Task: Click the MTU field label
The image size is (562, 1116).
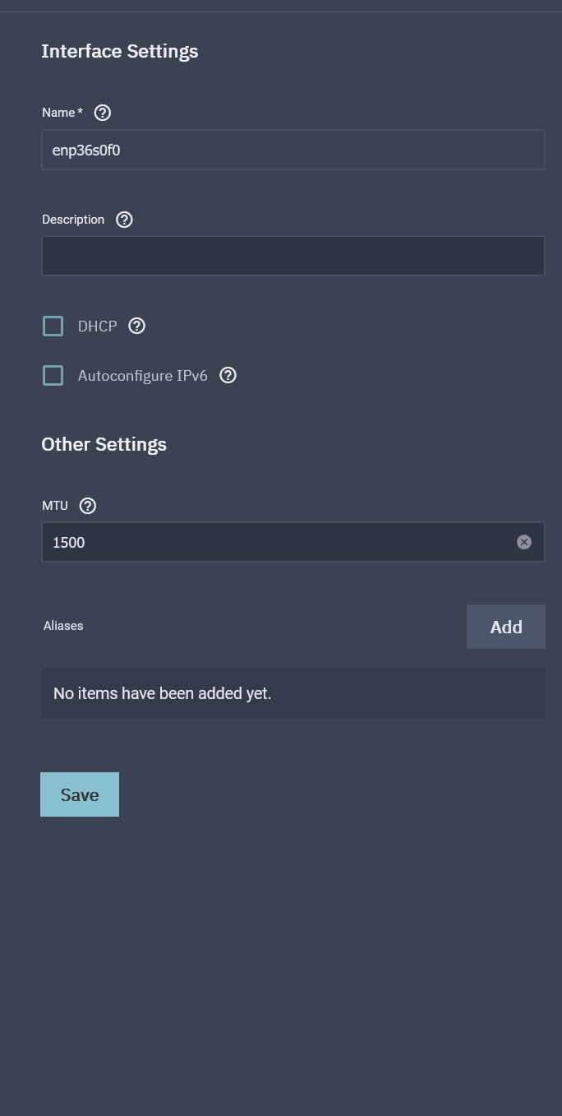Action: click(x=55, y=506)
